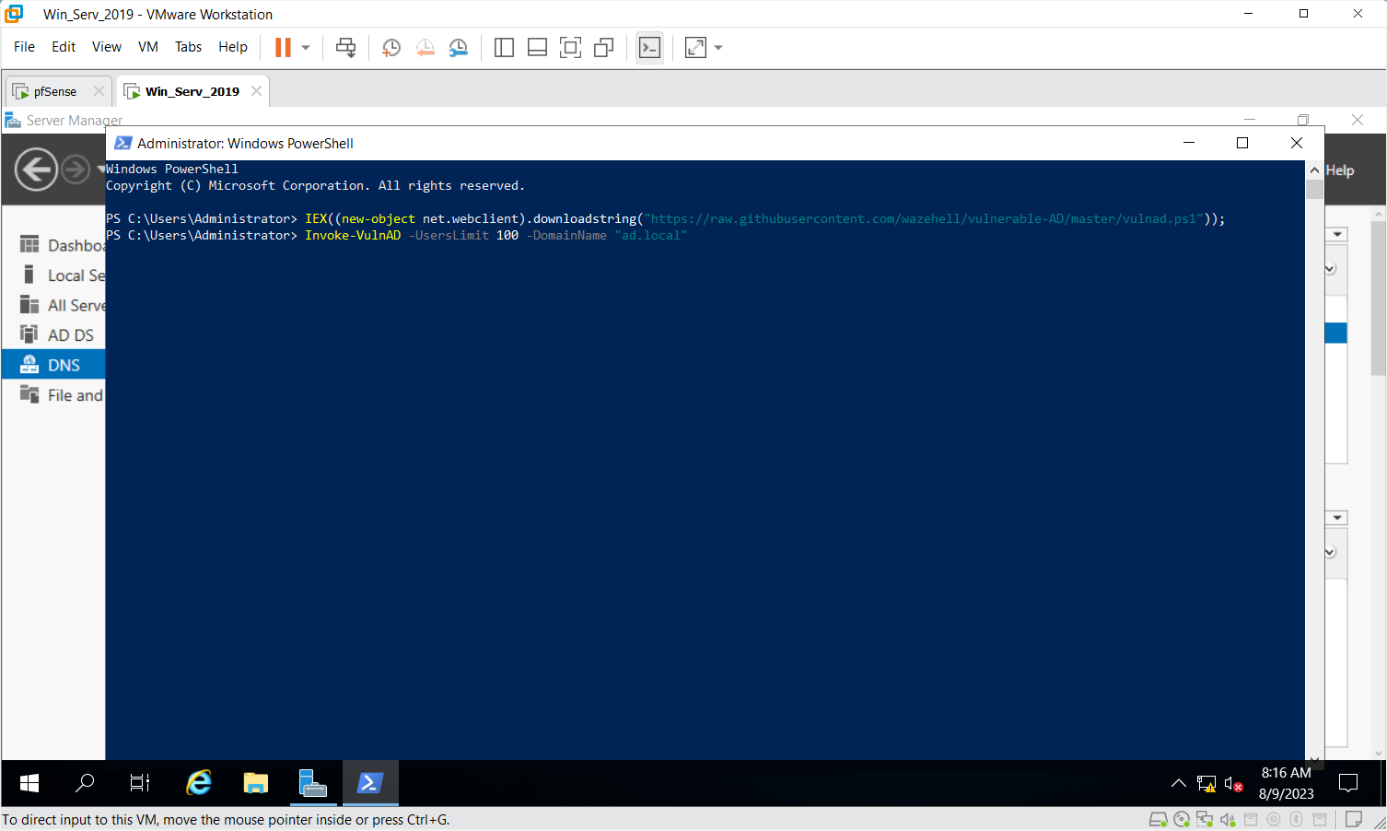
Task: Select All Servers in Server Manager
Action: coord(62,305)
